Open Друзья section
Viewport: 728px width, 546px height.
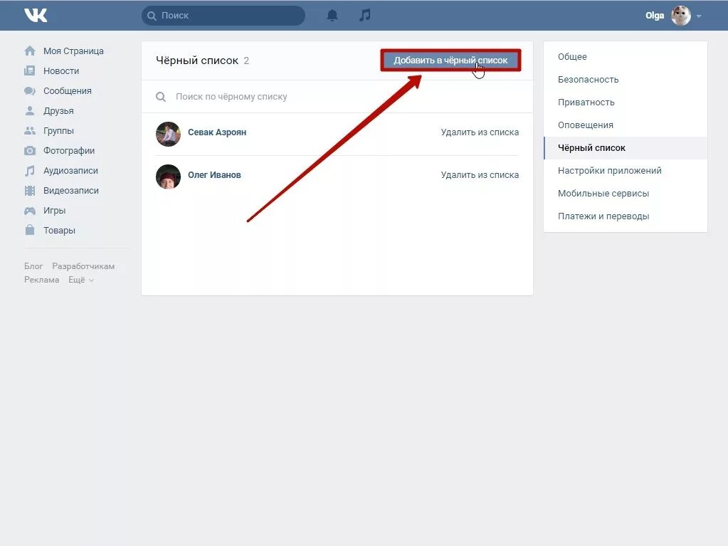(x=58, y=110)
